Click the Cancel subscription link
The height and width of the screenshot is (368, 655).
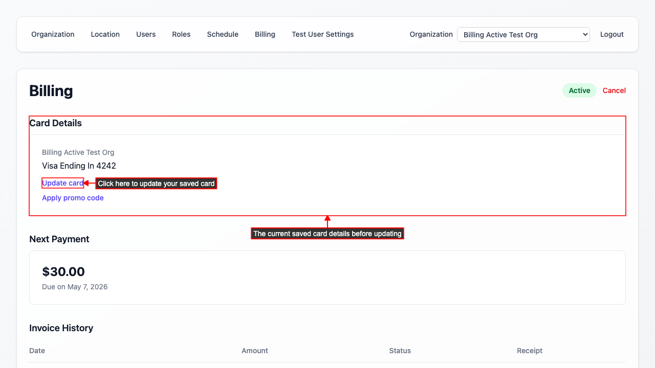click(x=614, y=90)
